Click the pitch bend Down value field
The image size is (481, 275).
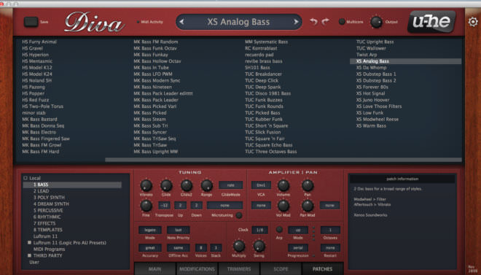pyautogui.click(x=197, y=205)
